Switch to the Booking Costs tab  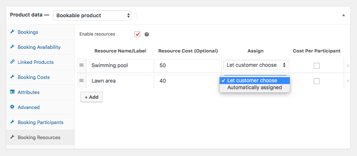[x=33, y=77]
